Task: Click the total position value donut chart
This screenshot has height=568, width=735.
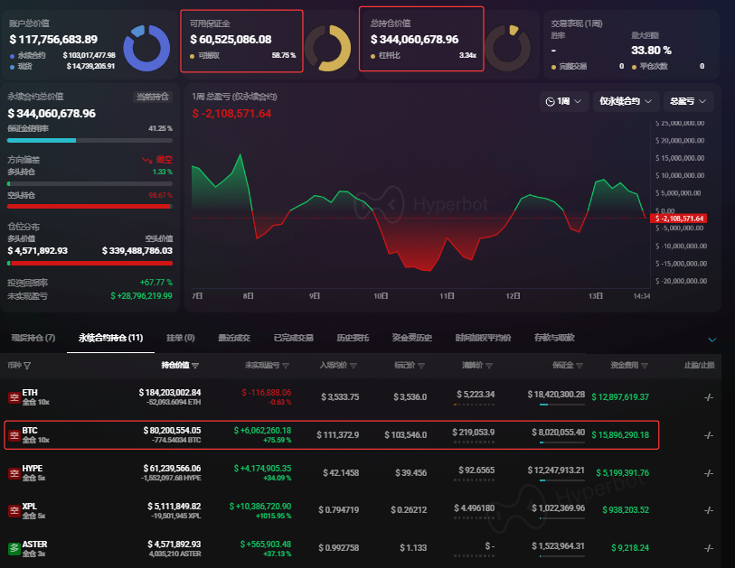Action: [507, 47]
